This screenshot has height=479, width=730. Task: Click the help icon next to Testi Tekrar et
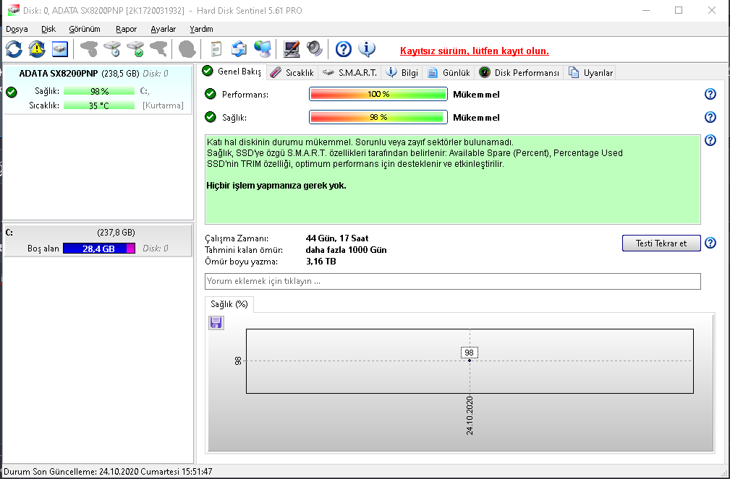coord(710,243)
